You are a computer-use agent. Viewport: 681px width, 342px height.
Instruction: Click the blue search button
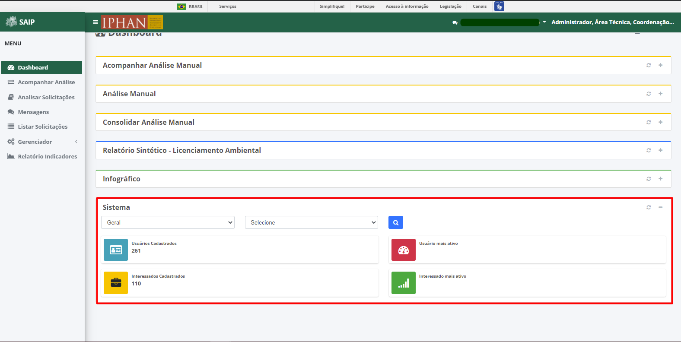click(396, 222)
